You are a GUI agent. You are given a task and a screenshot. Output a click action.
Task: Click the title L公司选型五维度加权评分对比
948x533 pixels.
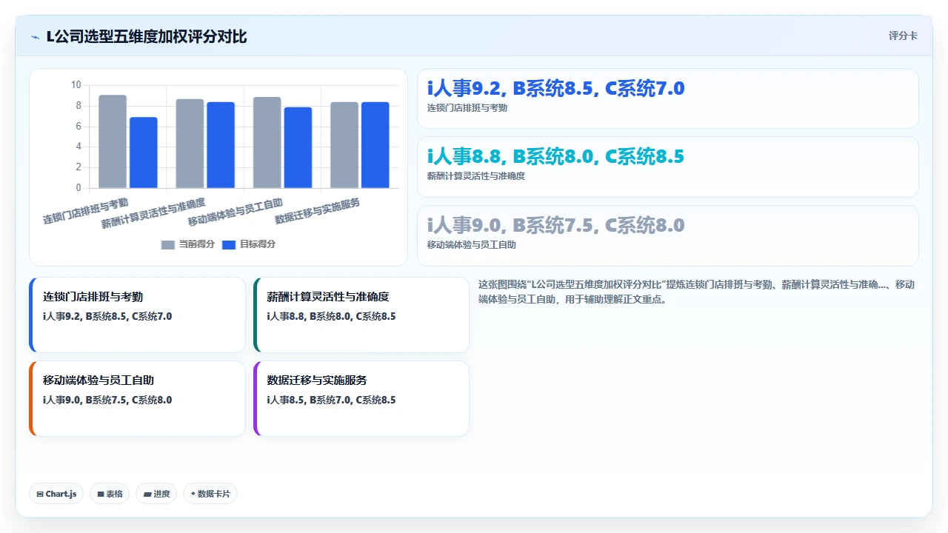[x=147, y=36]
